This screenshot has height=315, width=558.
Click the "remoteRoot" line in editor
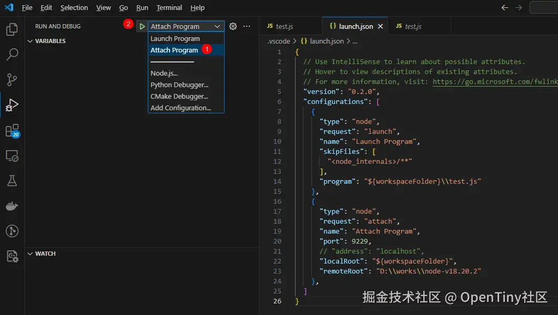[x=400, y=271]
